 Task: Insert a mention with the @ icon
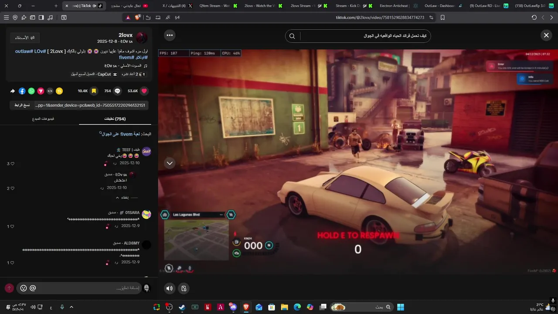tap(33, 288)
